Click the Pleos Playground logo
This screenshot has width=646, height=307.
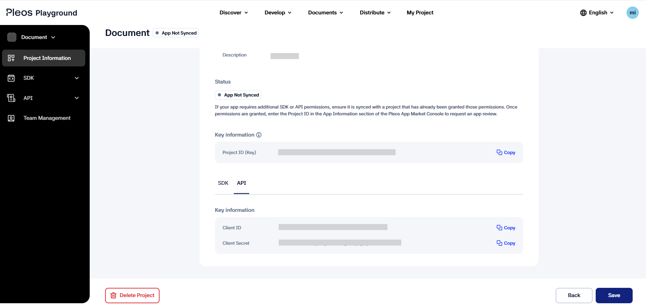click(42, 13)
